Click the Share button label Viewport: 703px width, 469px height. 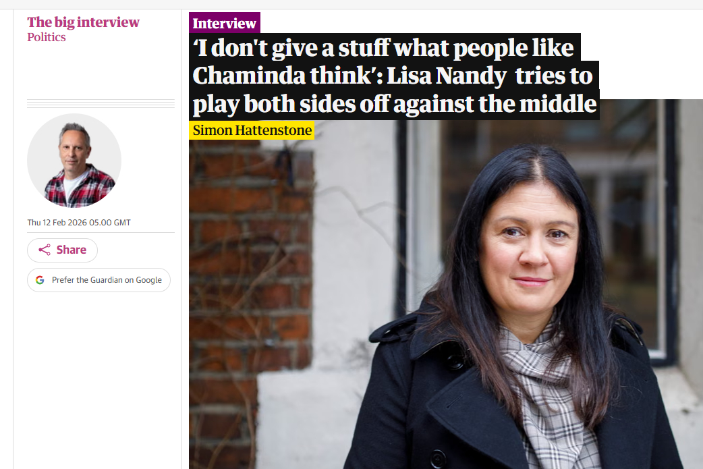72,250
